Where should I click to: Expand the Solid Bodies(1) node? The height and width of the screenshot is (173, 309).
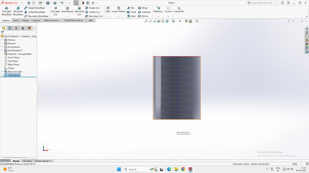[x=2, y=50]
